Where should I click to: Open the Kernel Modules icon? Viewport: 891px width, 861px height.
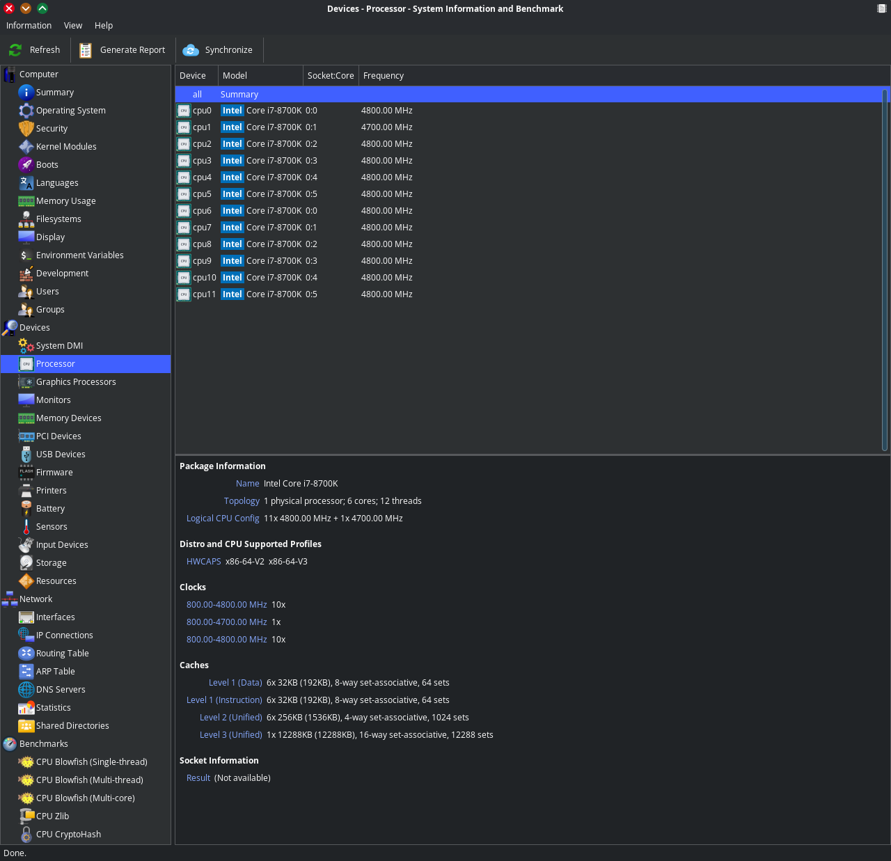coord(26,147)
